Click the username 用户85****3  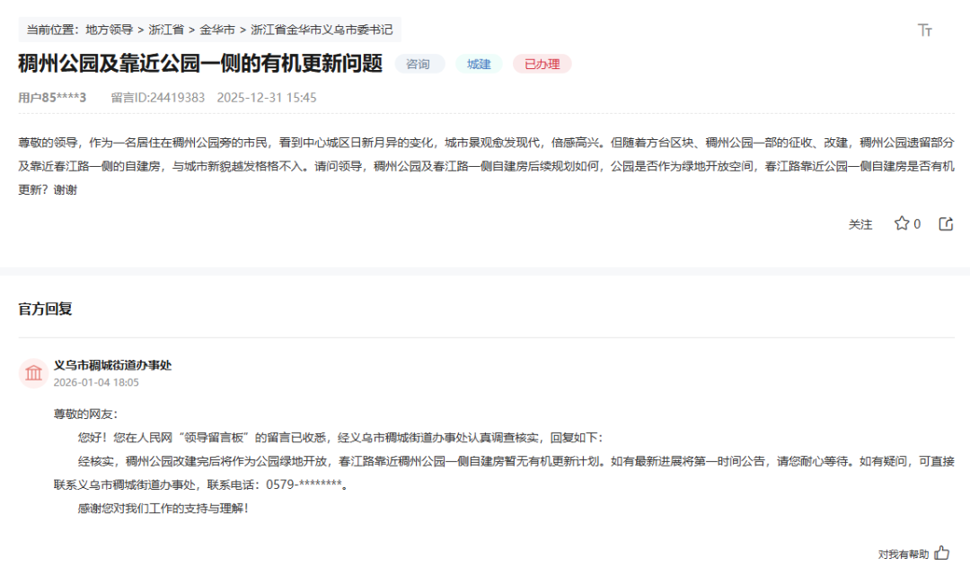click(x=52, y=97)
